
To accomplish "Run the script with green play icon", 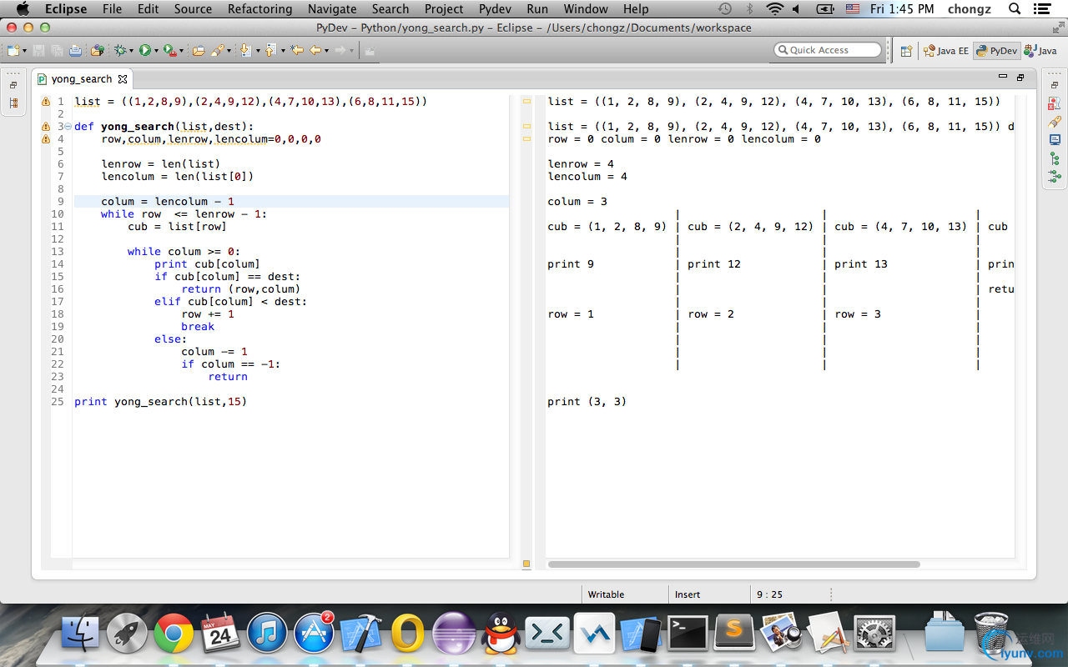I will (145, 51).
